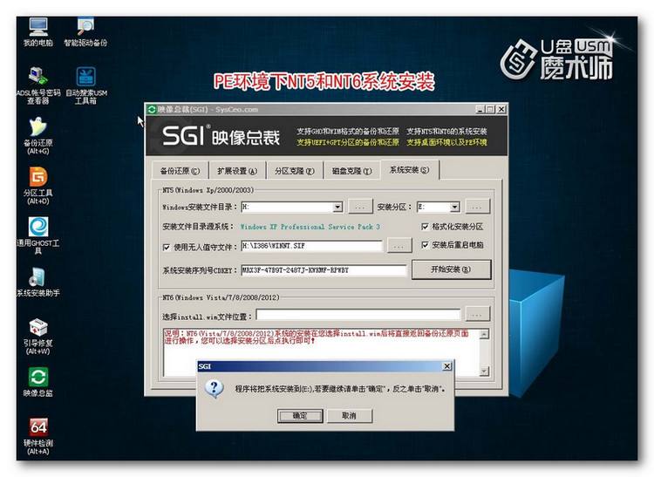Click scroll down arrow in notes box

click(484, 371)
